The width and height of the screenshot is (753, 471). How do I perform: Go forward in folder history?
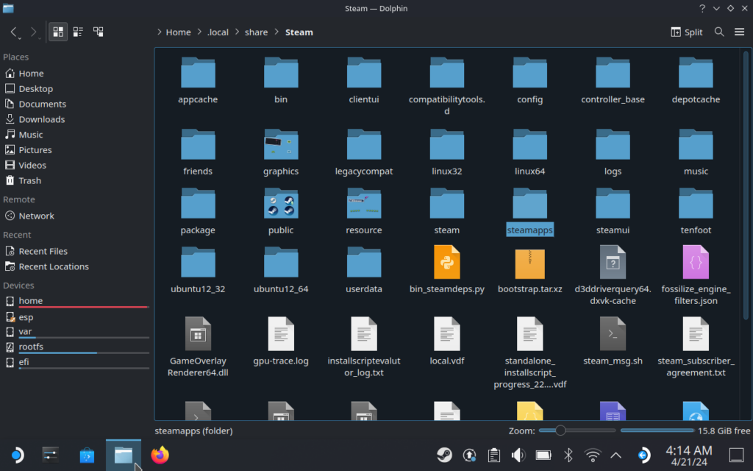click(x=34, y=32)
